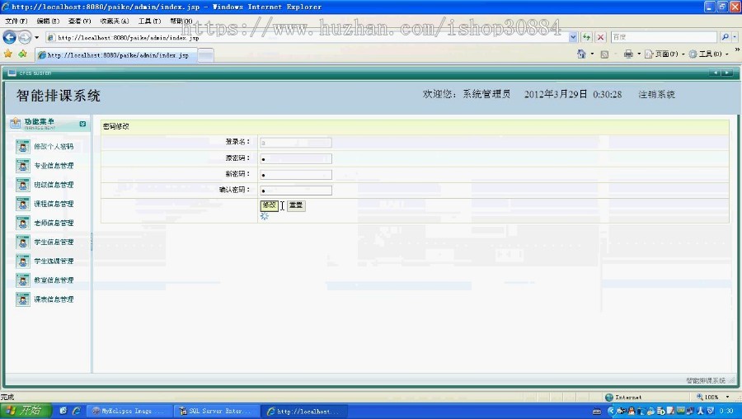Click the Internet Explorer quick launch icon
742x419 pixels.
coord(76,411)
